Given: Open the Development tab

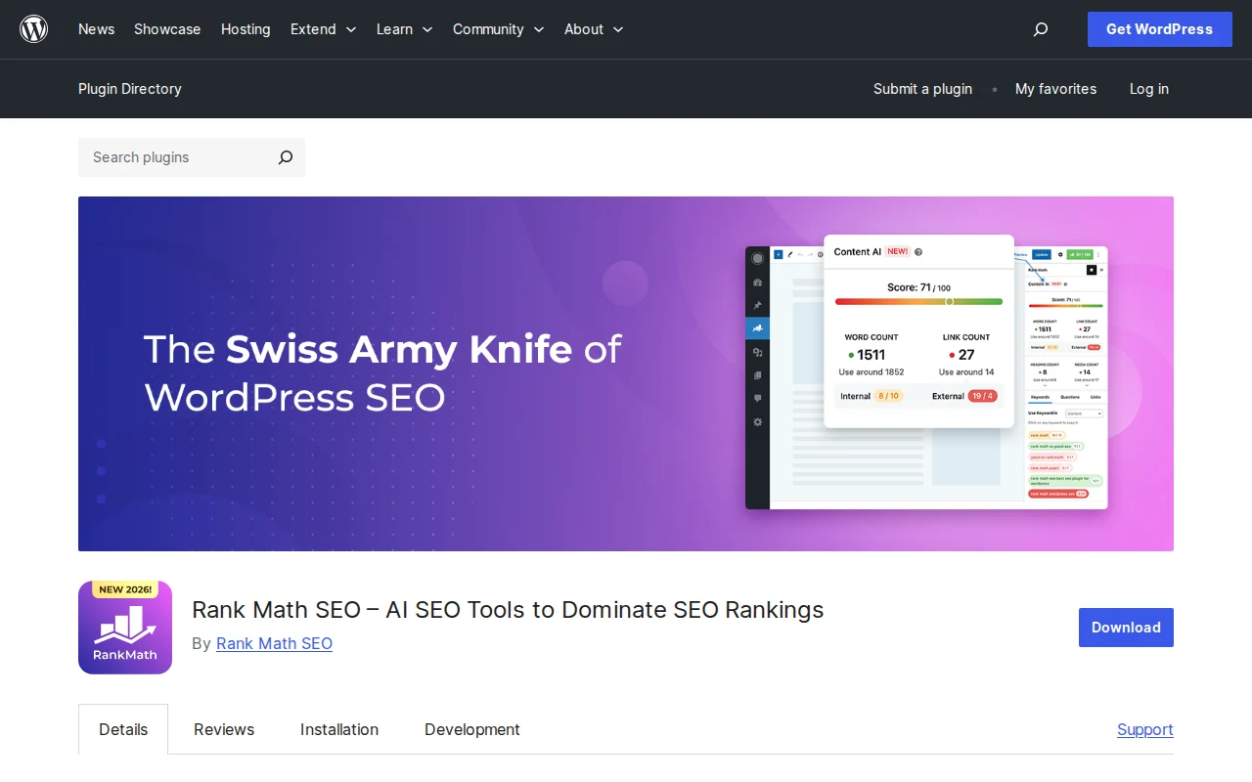Looking at the screenshot, I should (471, 729).
